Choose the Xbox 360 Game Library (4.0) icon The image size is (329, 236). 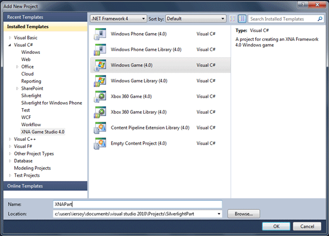[100, 112]
